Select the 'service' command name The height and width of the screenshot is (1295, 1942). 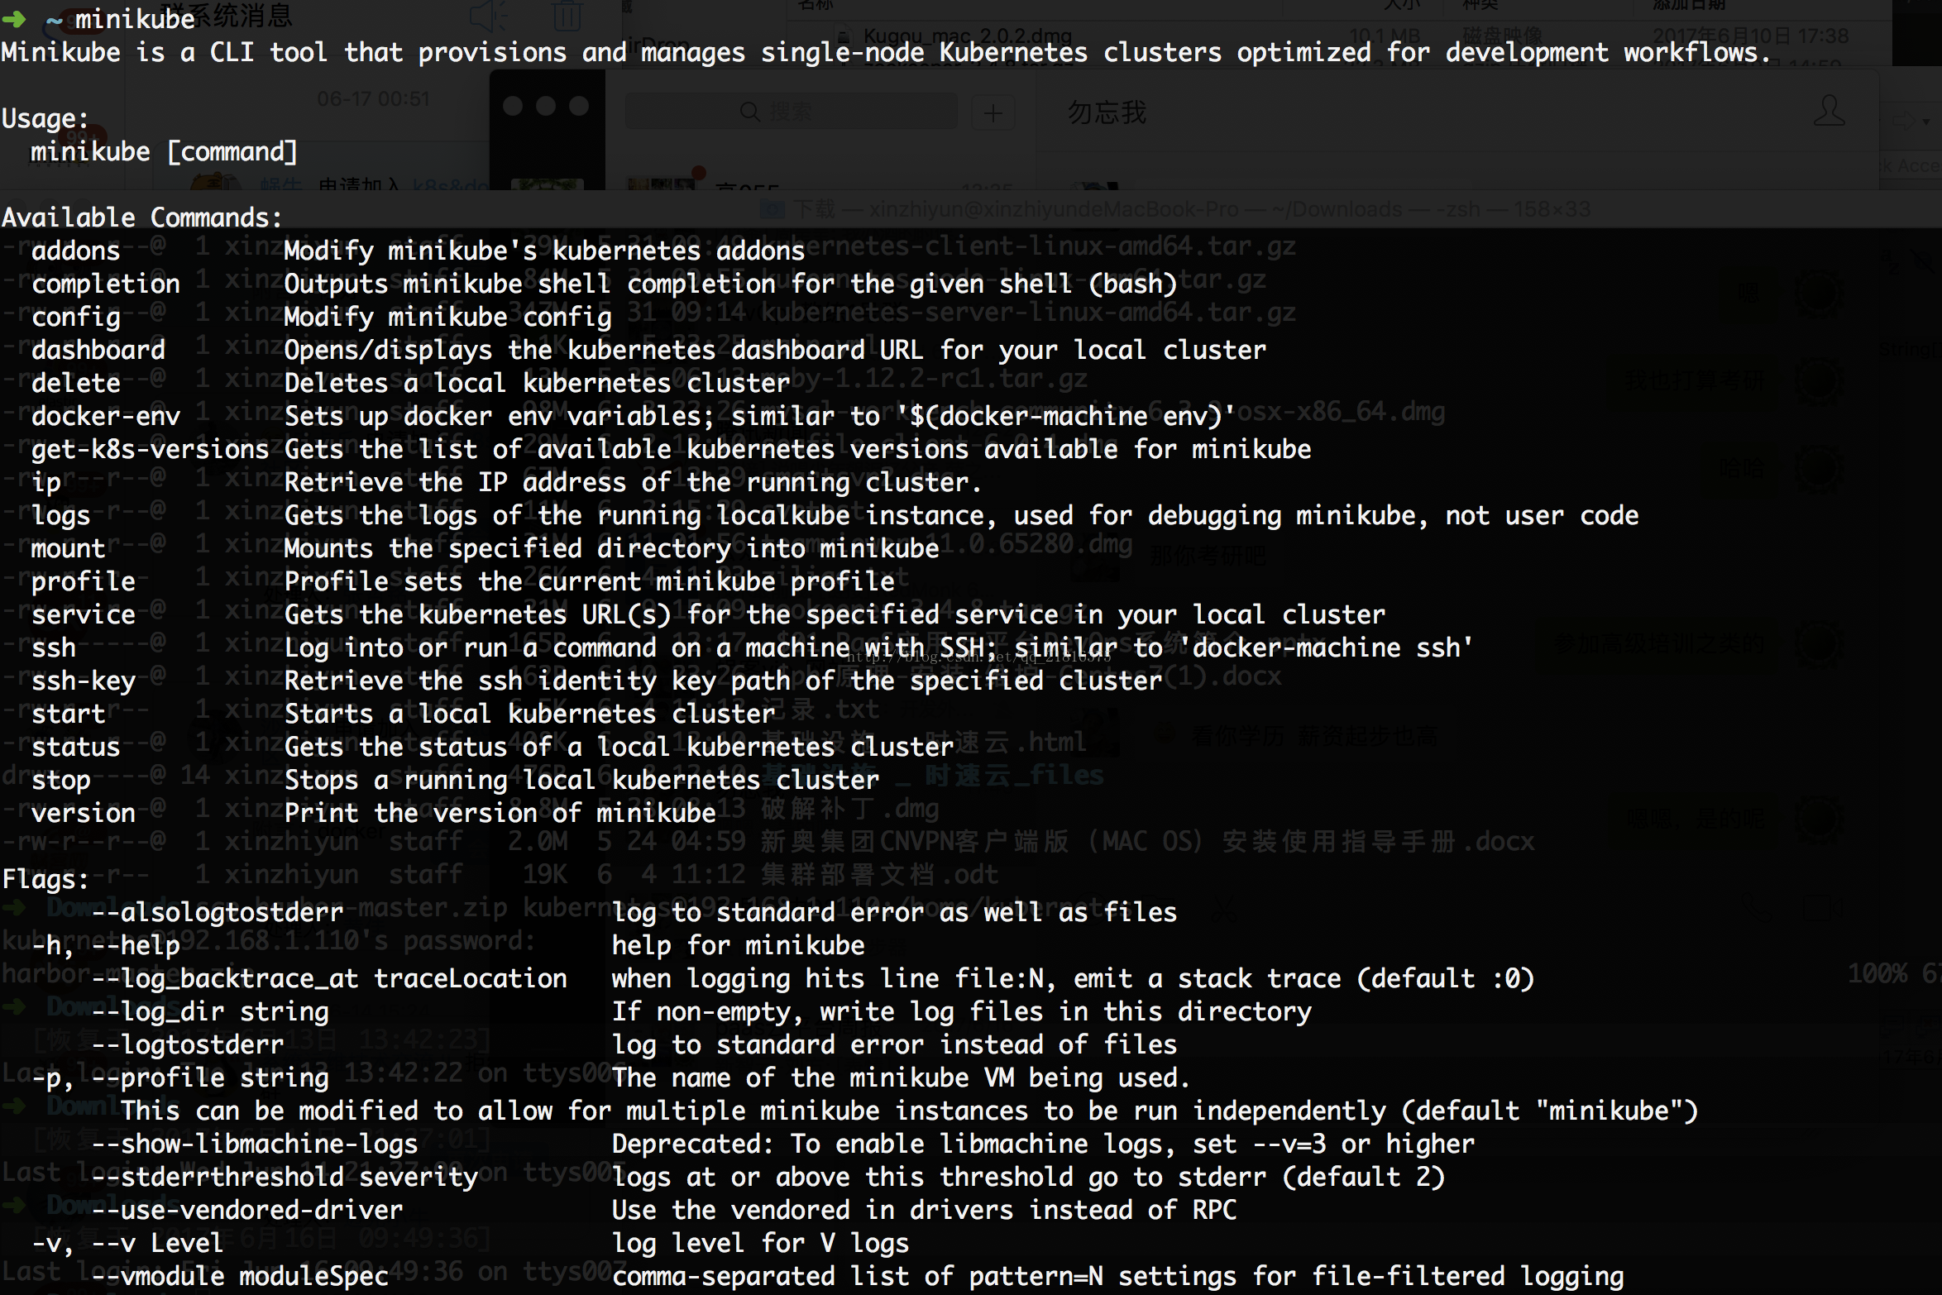pos(83,614)
